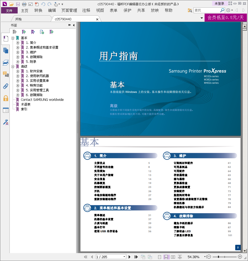248x261 pixels.
Task: Click the delete bookmark icon
Action: (x=14, y=32)
